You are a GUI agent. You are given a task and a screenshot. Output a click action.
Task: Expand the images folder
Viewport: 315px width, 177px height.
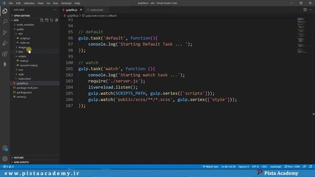click(35, 47)
